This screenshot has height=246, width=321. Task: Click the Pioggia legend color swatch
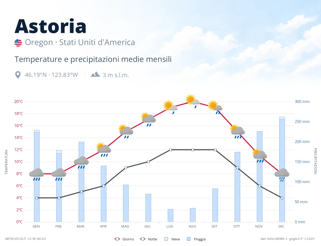pos(189,239)
